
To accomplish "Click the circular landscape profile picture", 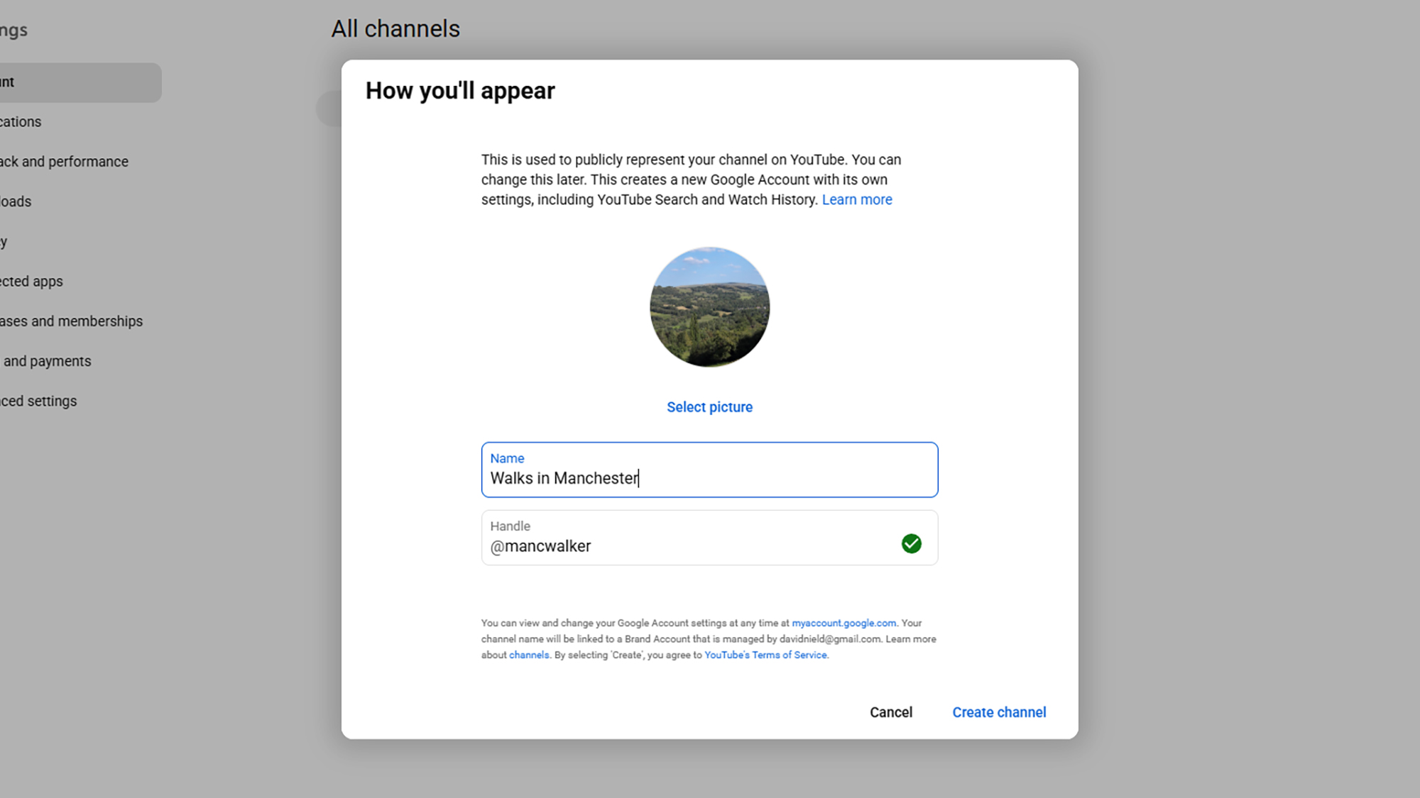I will (709, 307).
